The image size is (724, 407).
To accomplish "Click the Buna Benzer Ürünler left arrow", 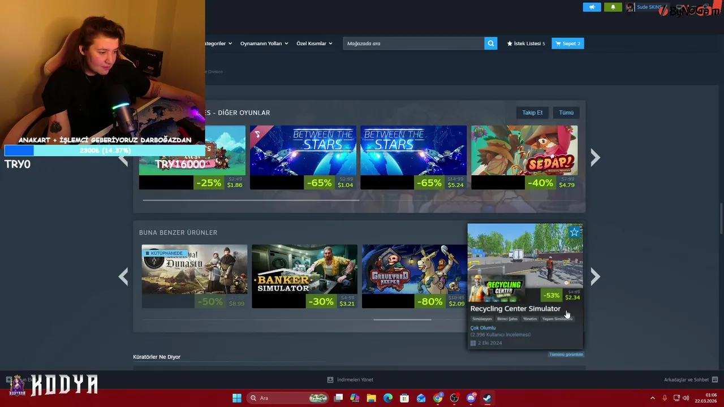I will tap(123, 276).
